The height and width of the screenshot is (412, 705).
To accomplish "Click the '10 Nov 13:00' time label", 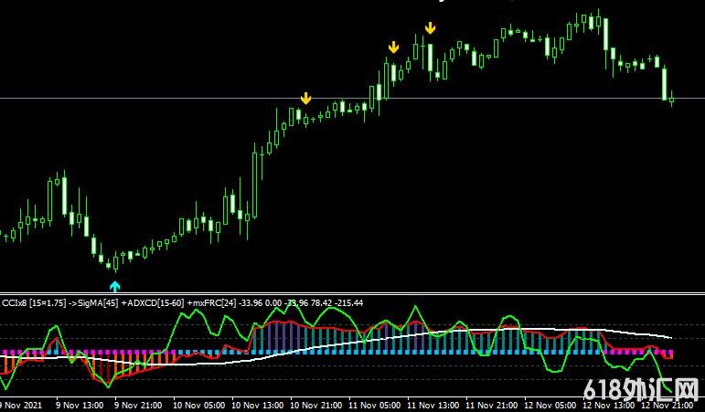I will (x=258, y=406).
